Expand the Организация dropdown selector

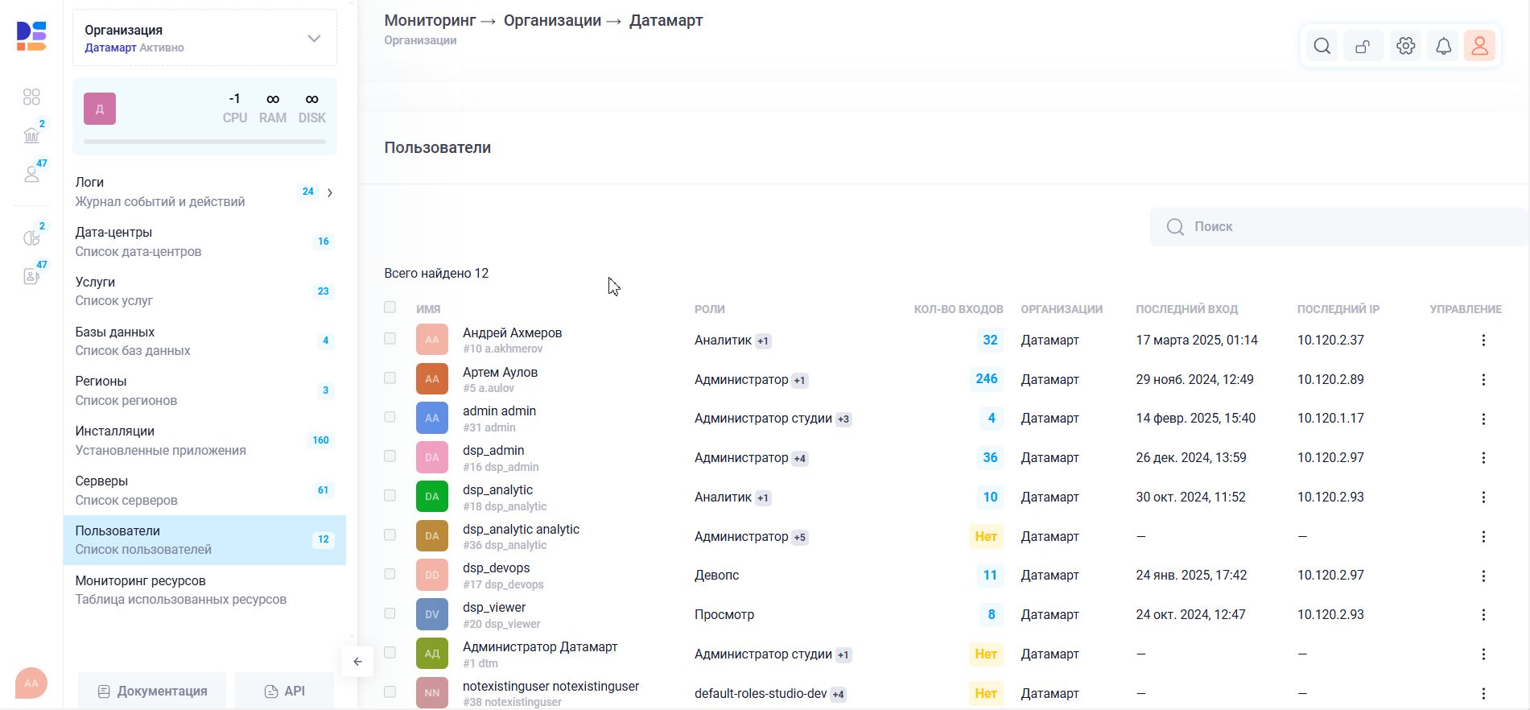point(314,39)
